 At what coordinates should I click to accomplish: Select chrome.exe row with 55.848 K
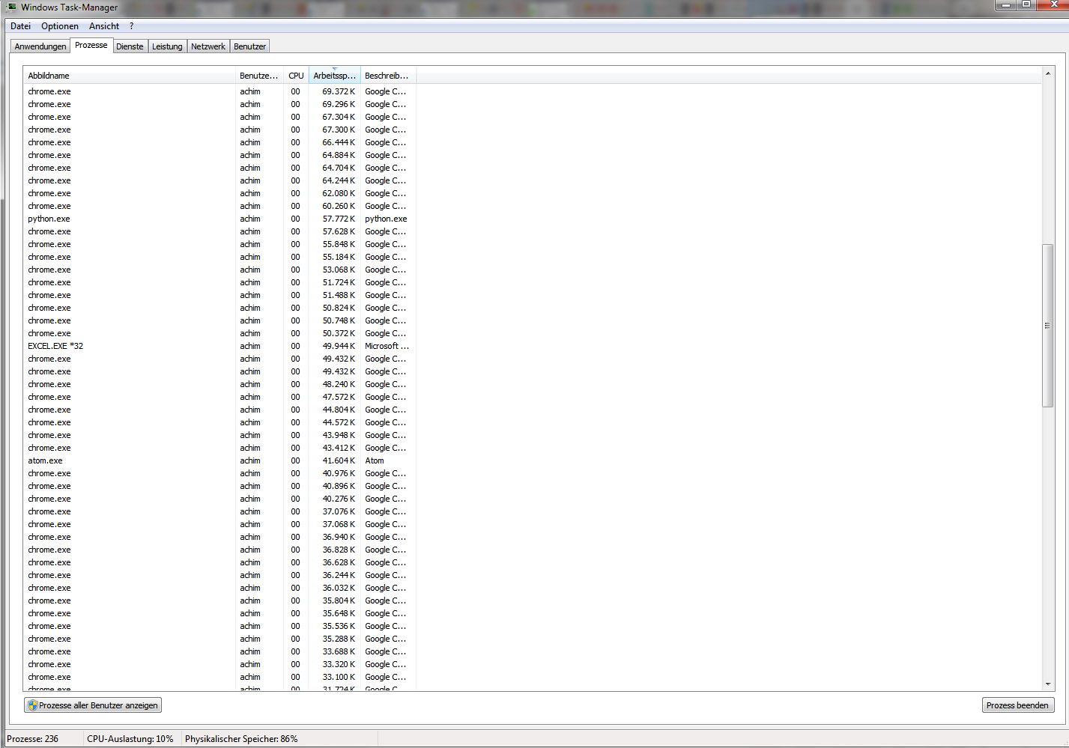point(219,244)
